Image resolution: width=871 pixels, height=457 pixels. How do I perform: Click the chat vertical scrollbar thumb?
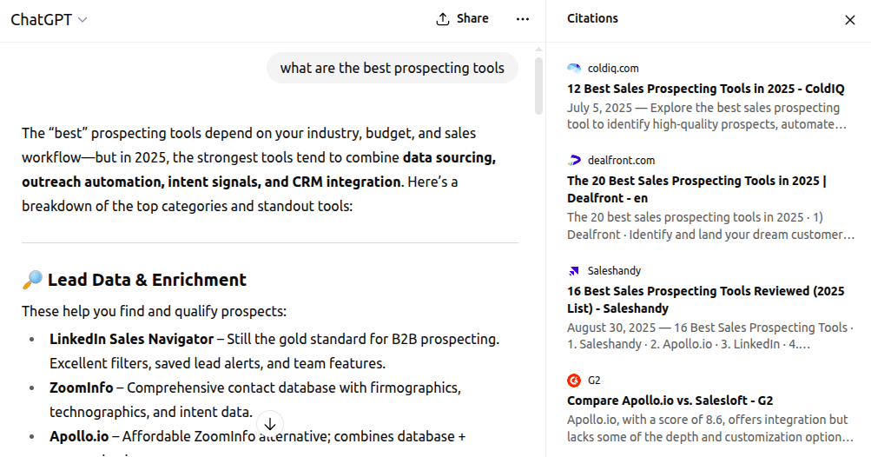(538, 86)
